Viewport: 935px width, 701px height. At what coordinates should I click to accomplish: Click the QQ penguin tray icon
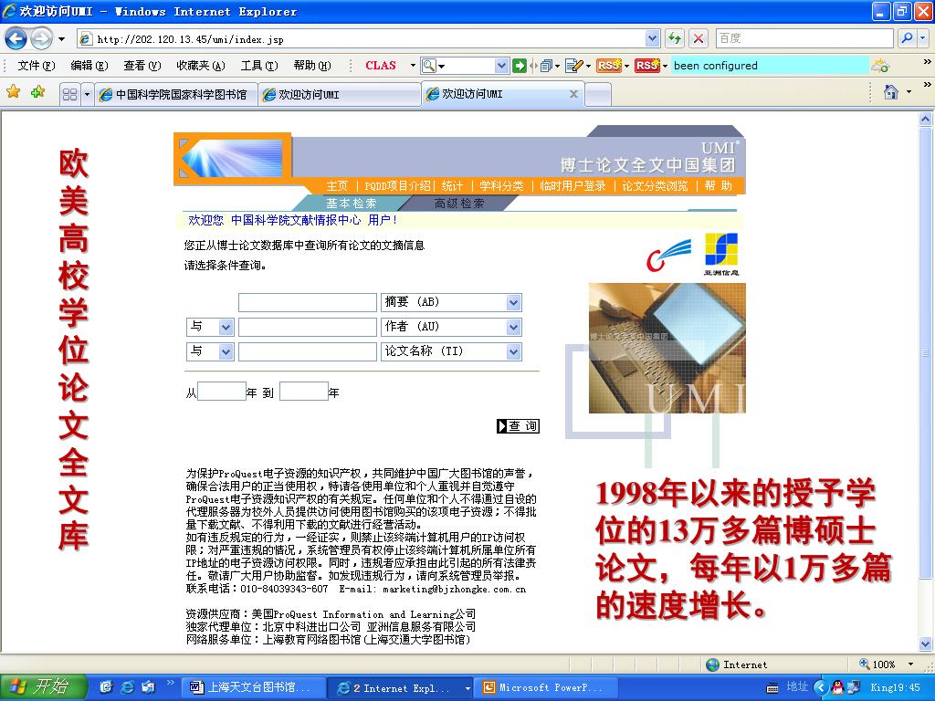(x=838, y=687)
